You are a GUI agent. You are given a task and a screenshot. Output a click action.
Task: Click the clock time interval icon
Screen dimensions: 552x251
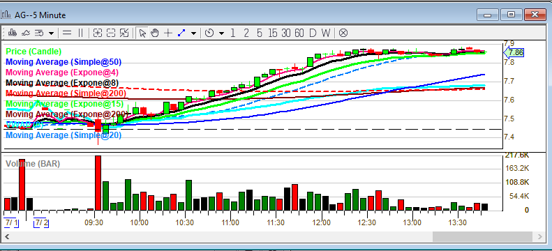209,33
